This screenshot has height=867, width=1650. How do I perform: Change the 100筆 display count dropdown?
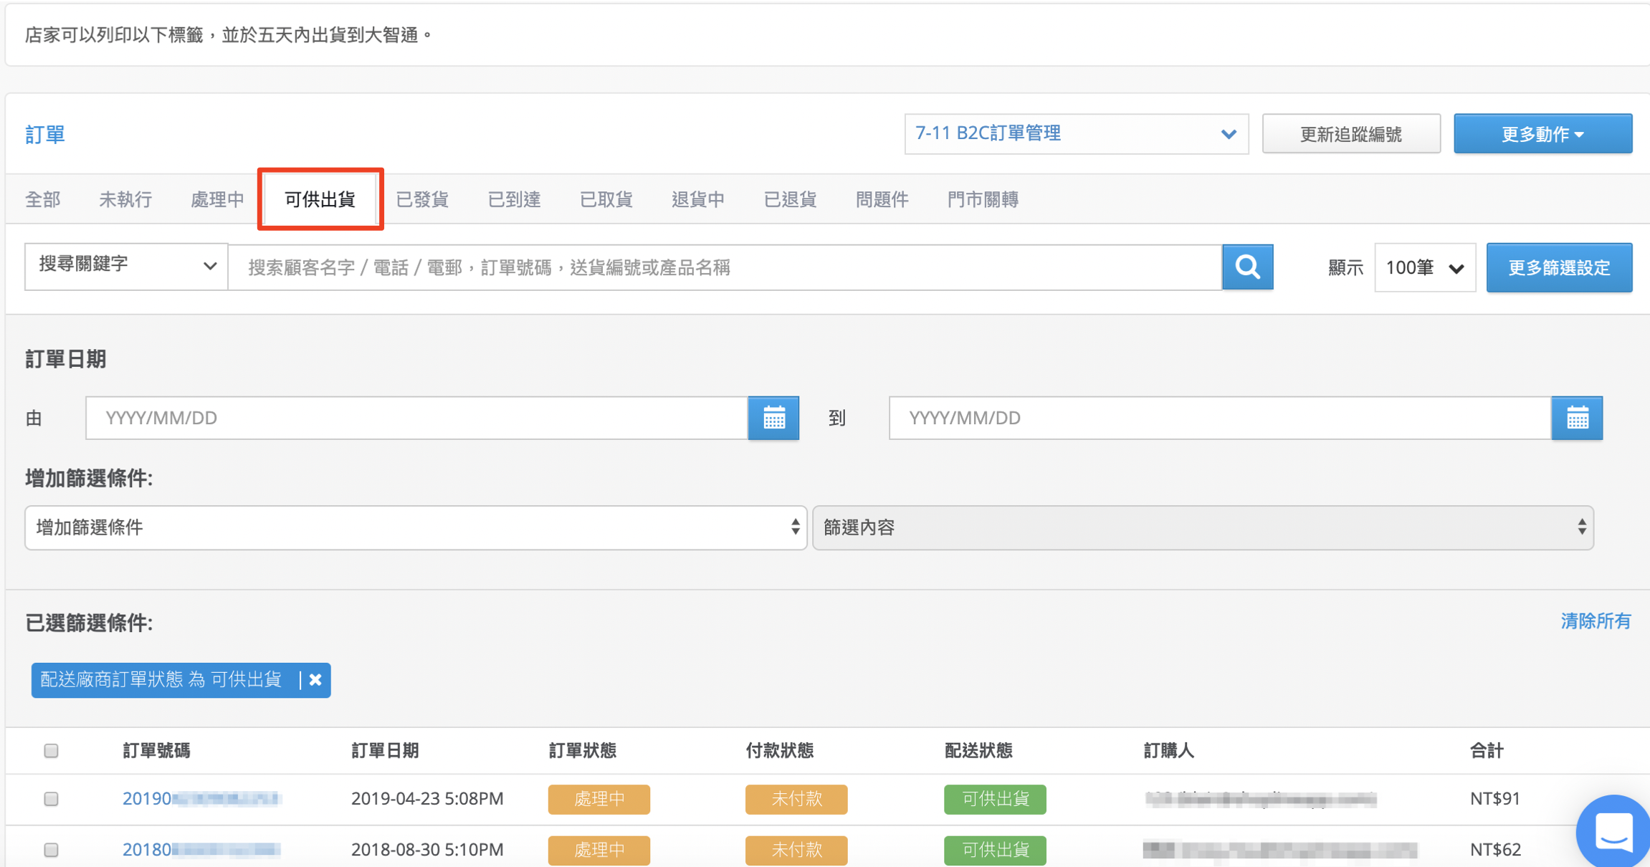(1425, 267)
